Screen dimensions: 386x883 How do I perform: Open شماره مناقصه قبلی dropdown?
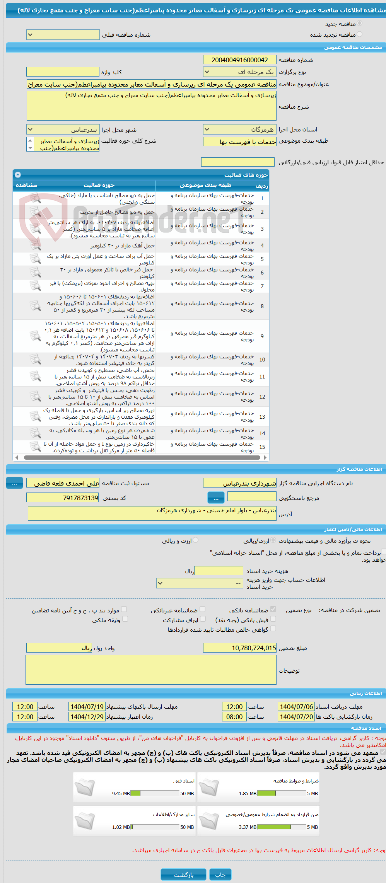click(63, 35)
